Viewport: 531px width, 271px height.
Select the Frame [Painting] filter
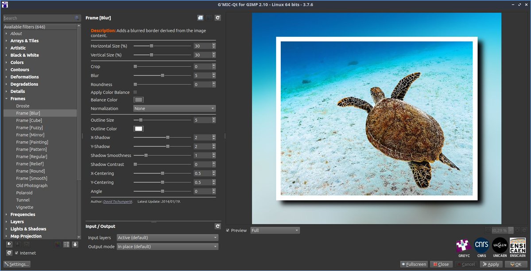click(32, 142)
